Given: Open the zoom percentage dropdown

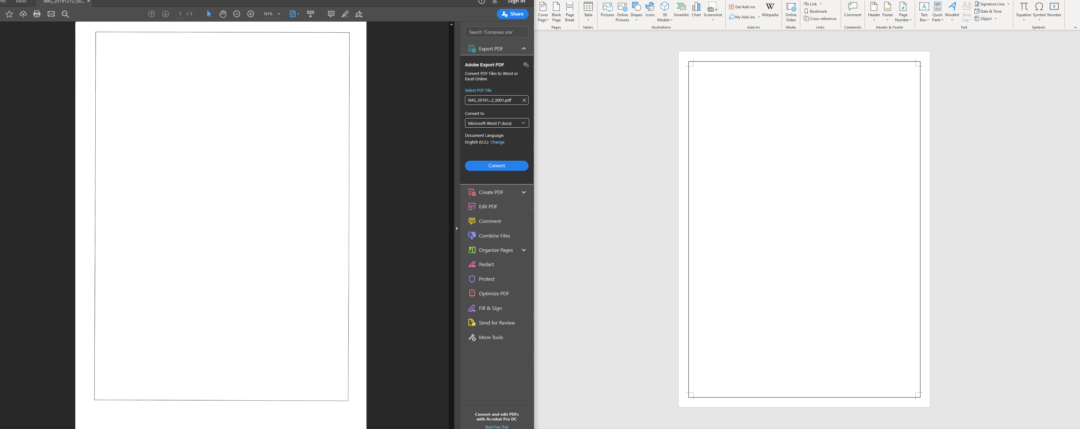Looking at the screenshot, I should point(279,14).
